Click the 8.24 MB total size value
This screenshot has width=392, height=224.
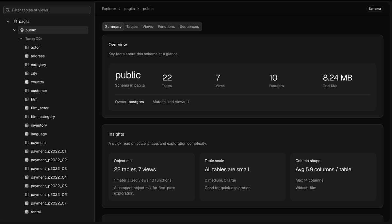337,78
